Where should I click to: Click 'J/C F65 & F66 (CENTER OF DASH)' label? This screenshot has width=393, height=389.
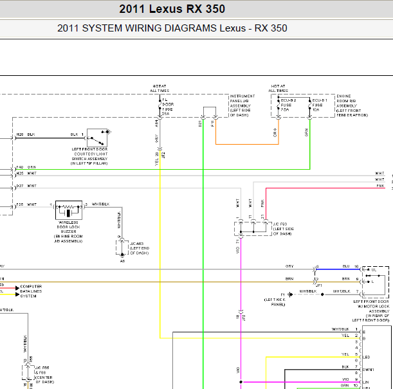pos(44,375)
